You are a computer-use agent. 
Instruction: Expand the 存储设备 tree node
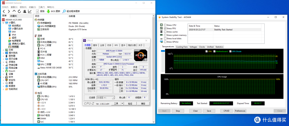(3, 65)
